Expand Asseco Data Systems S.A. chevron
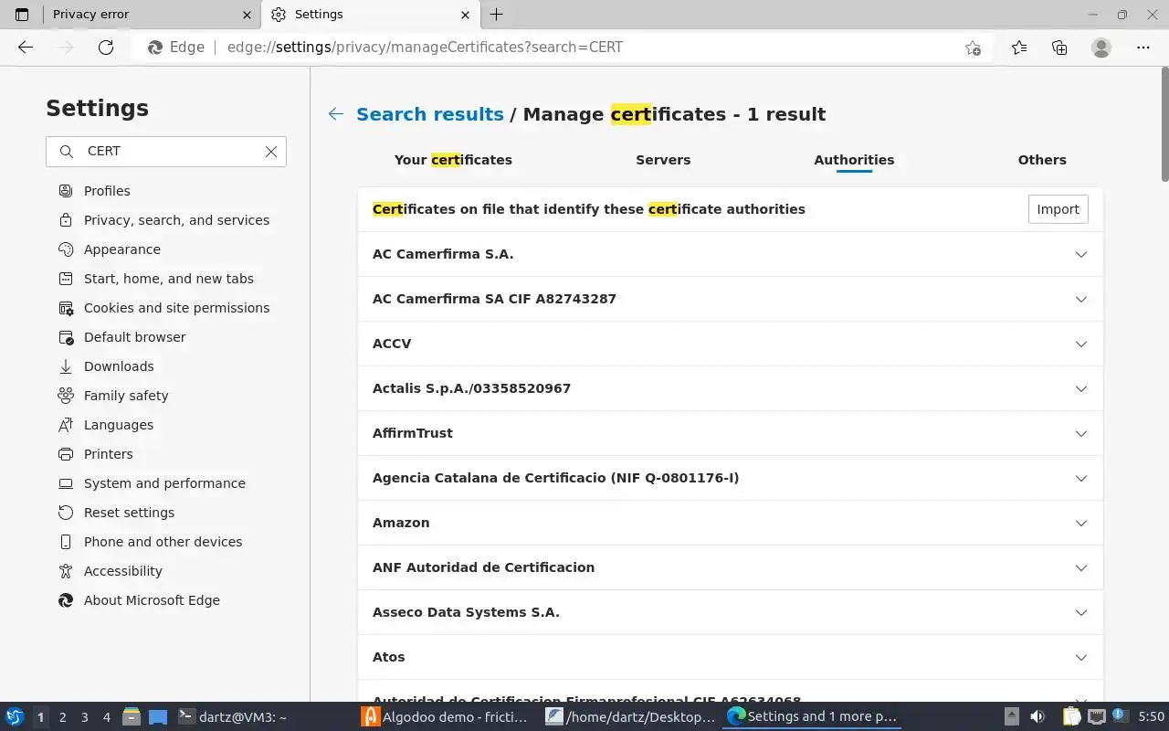1169x731 pixels. 1081,612
